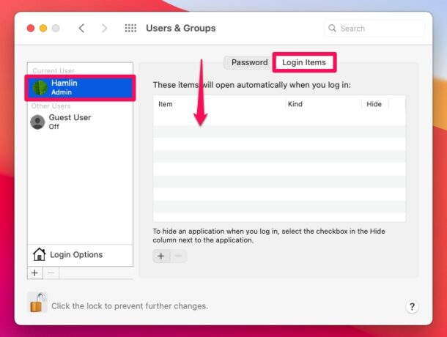Switch to the Password tab
447x337 pixels.
click(x=249, y=62)
